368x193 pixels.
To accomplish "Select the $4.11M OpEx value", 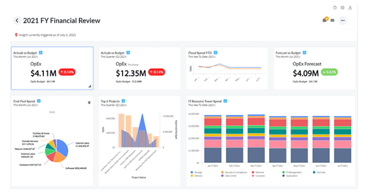I will coord(43,73).
